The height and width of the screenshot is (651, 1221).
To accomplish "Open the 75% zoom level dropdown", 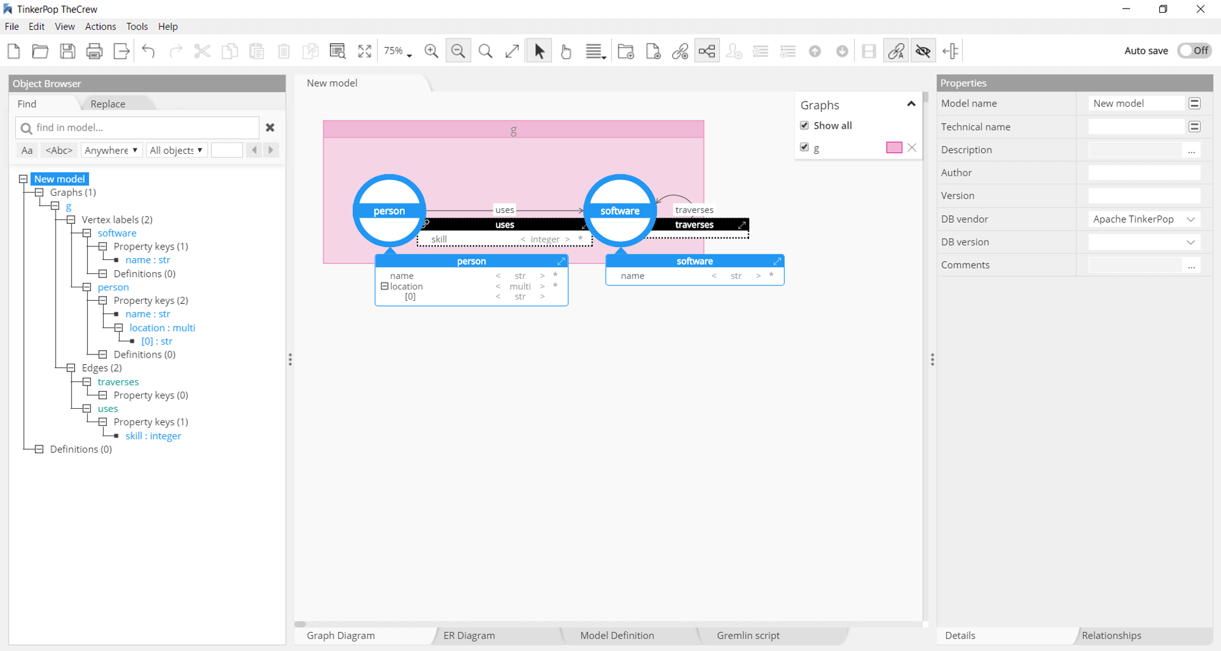I will coord(398,51).
